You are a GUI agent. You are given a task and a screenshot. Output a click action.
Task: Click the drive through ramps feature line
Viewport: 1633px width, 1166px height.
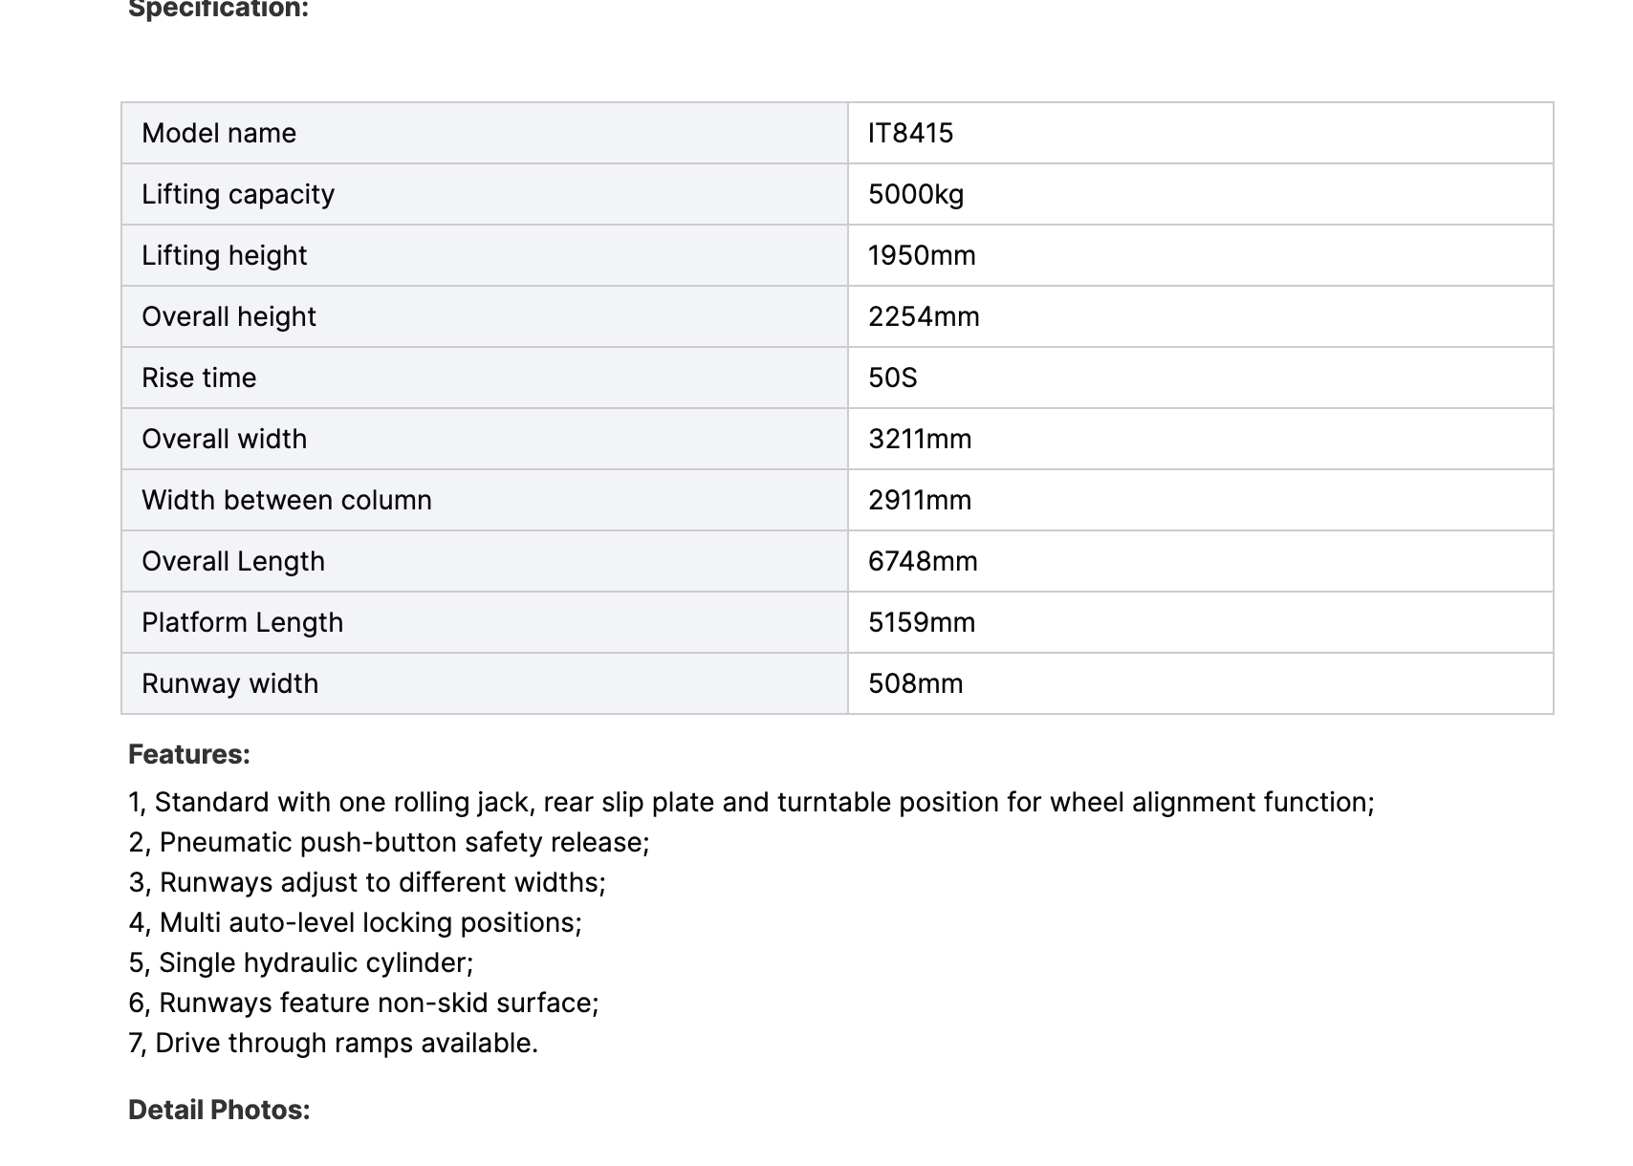(334, 1043)
